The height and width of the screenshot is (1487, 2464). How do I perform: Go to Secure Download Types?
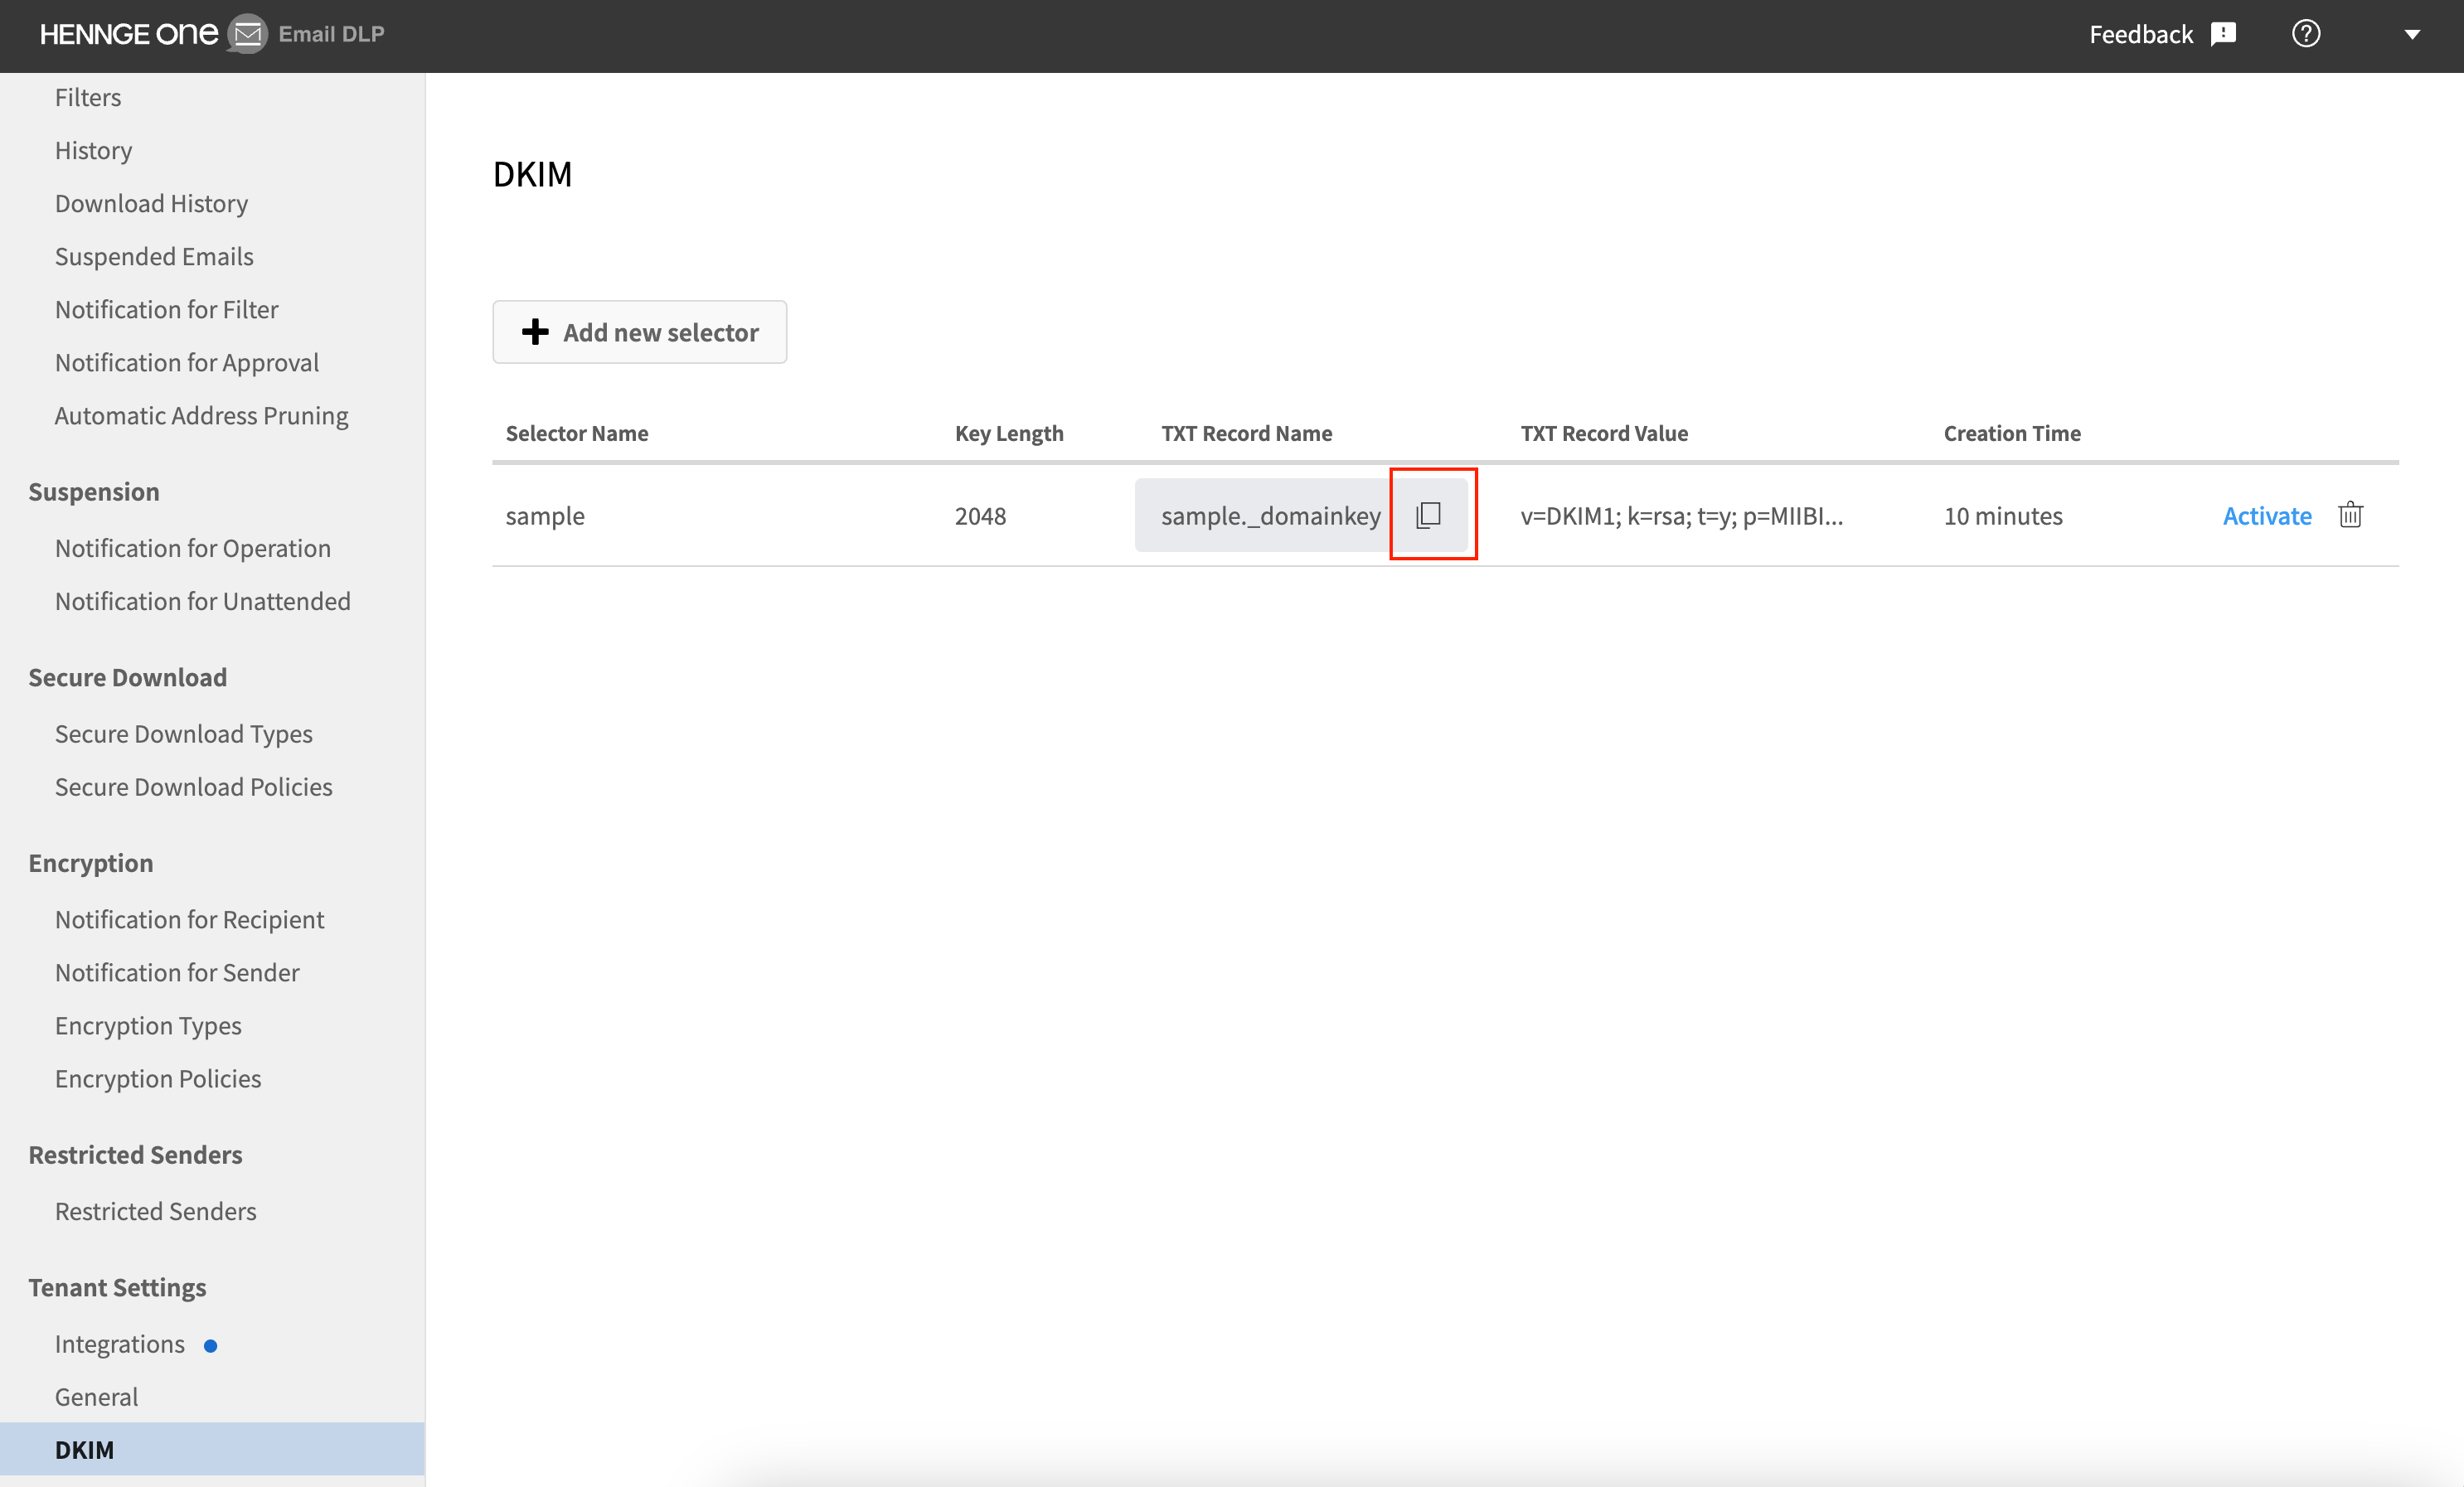[x=184, y=734]
